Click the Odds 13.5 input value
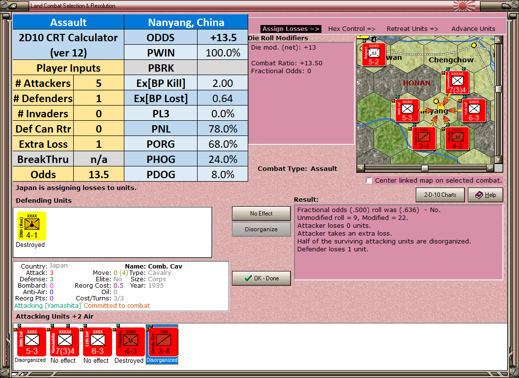 (x=99, y=174)
